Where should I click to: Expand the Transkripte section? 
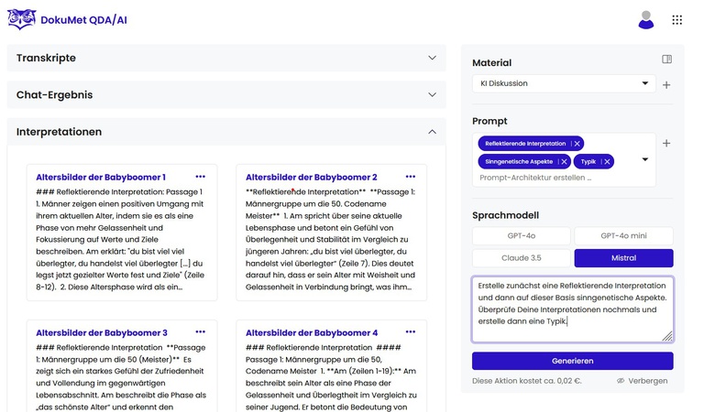(226, 58)
